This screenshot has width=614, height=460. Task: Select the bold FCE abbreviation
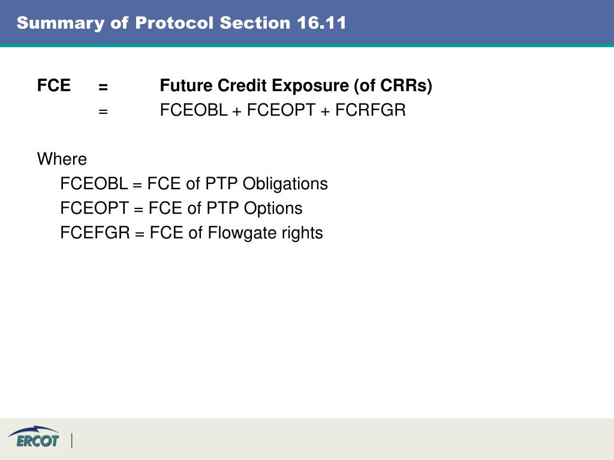[53, 85]
